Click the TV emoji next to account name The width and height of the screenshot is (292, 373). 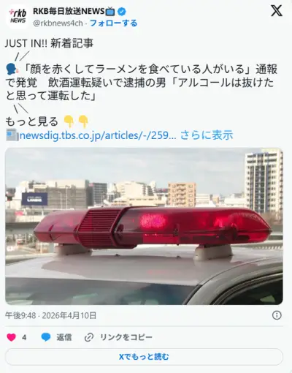pyautogui.click(x=110, y=11)
